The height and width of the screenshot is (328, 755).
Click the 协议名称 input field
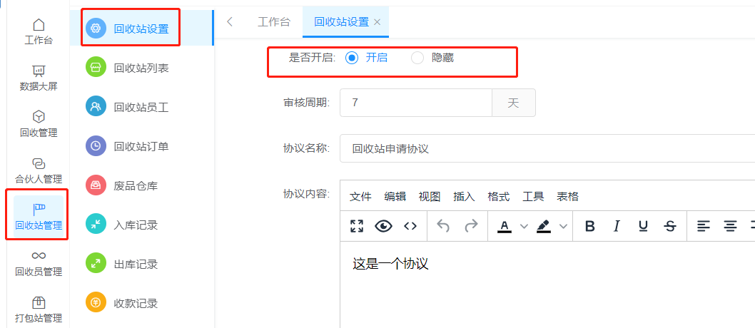tap(547, 148)
